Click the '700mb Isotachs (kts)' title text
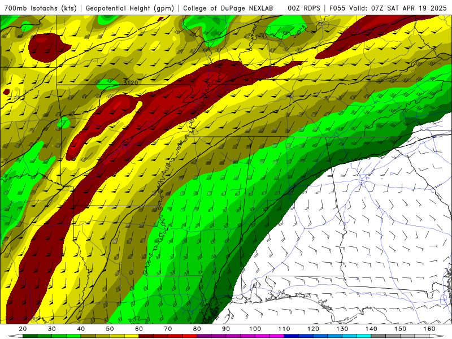This screenshot has width=452, height=339. point(40,8)
